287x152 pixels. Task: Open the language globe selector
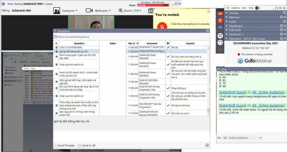point(258,8)
